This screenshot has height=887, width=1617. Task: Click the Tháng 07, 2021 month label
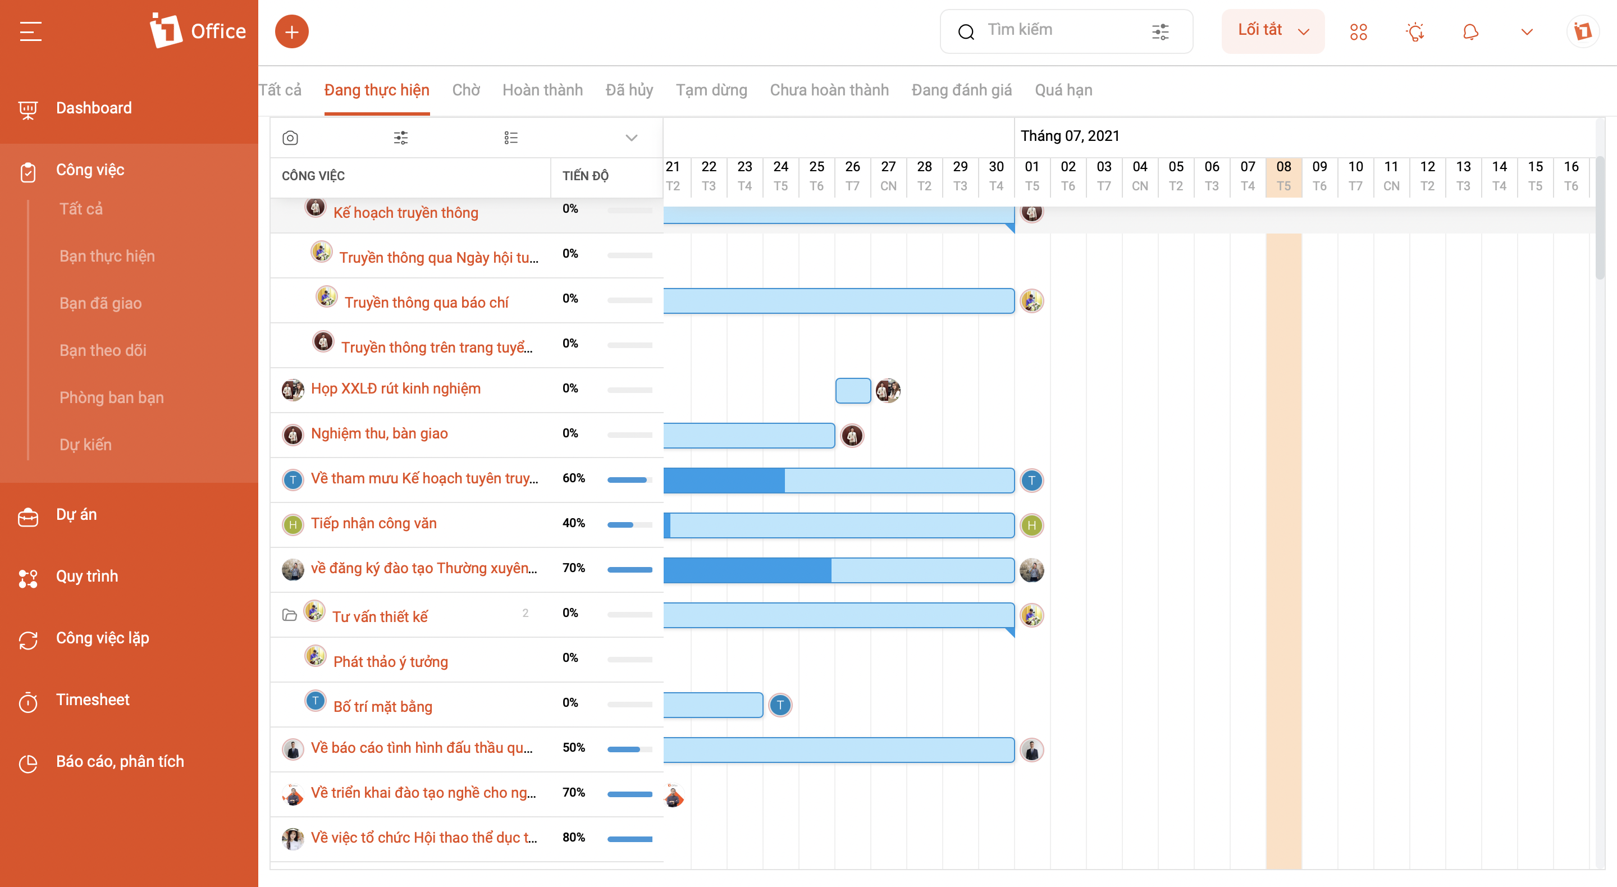click(x=1070, y=136)
